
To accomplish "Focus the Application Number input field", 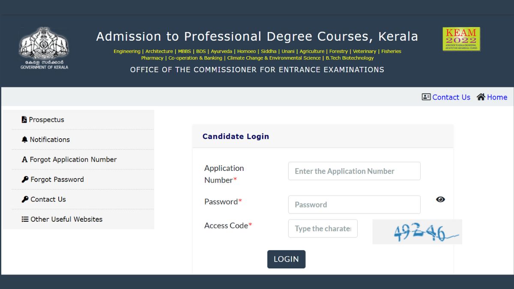I will [354, 171].
